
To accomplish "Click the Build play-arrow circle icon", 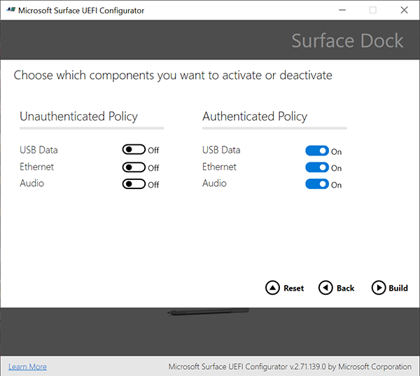I will pos(379,288).
